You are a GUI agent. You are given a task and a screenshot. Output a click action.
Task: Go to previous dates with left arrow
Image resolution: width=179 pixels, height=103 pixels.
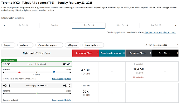(x=4, y=25)
